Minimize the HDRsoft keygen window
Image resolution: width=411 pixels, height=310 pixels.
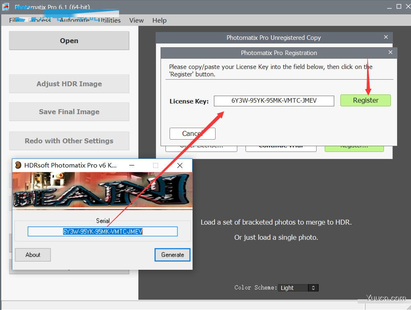click(x=131, y=165)
